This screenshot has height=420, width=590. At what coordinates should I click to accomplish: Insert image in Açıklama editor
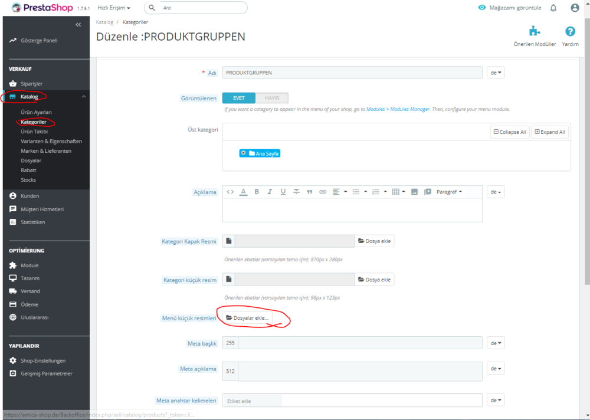click(x=414, y=192)
